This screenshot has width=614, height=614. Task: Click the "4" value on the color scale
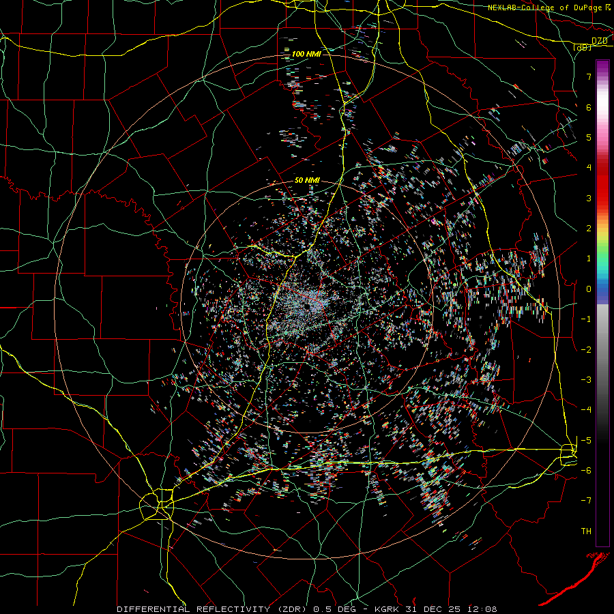tap(589, 168)
